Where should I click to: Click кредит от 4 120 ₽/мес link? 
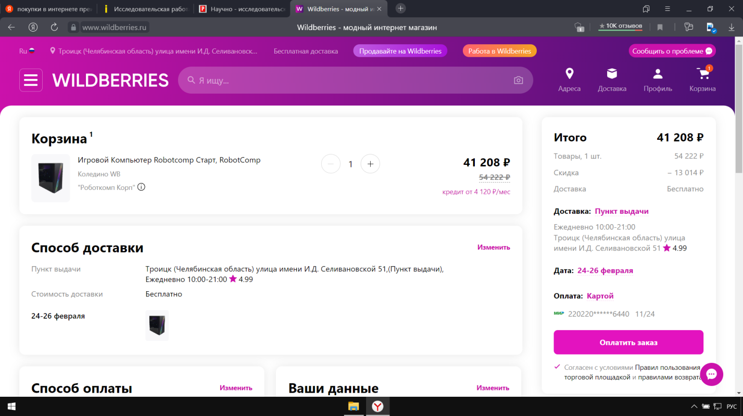(x=476, y=192)
